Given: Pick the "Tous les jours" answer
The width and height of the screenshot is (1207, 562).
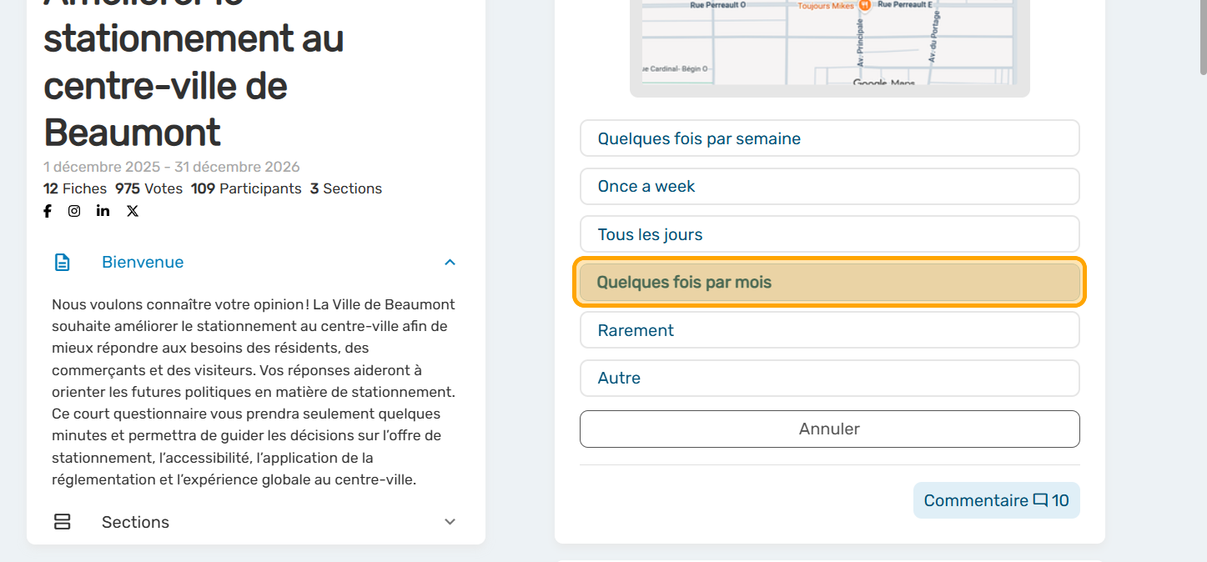Looking at the screenshot, I should point(829,234).
